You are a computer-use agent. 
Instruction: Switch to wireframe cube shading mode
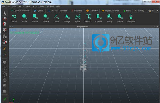pos(5,74)
